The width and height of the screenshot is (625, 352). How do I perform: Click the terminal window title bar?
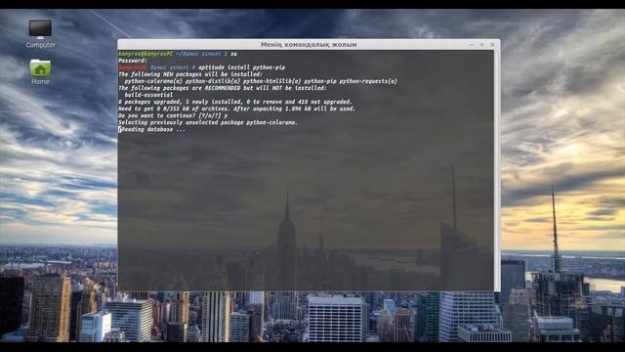point(309,45)
